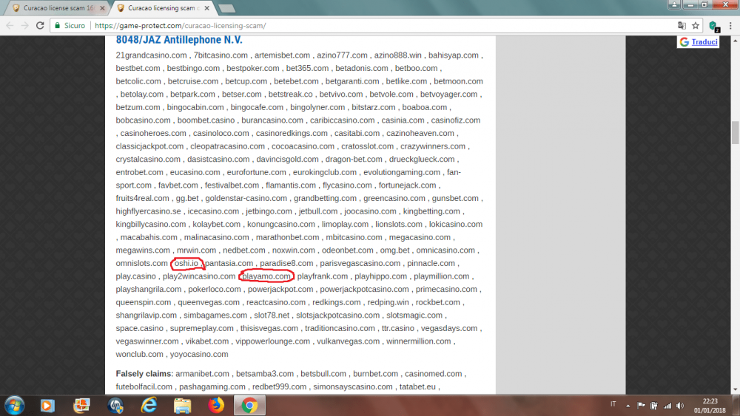Open the file explorer folder icon
Viewport: 740px width, 416px height.
coord(183,405)
